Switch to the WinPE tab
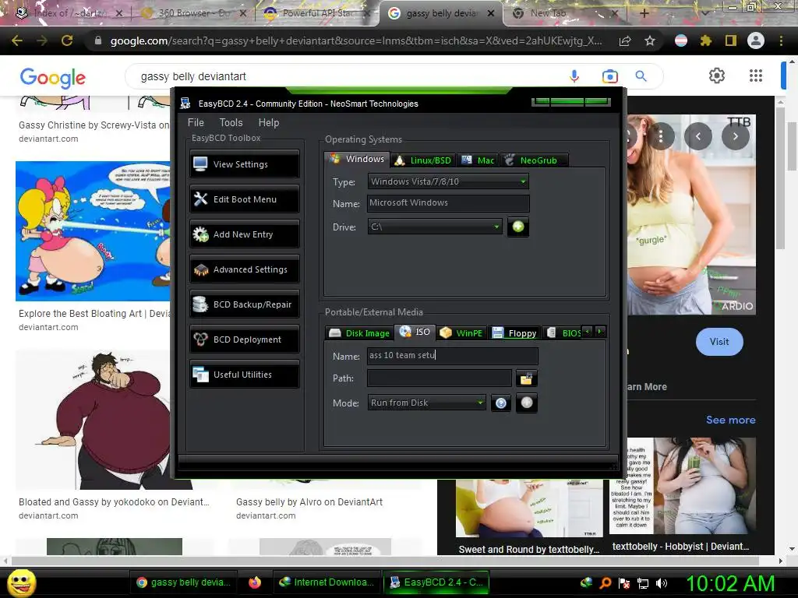 (461, 333)
